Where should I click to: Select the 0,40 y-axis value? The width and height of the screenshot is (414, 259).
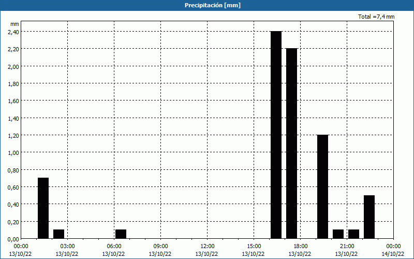[13, 204]
